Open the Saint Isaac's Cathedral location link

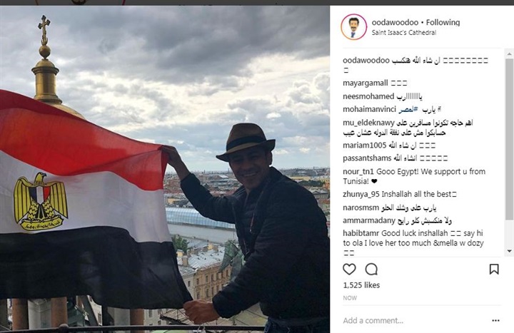404,32
